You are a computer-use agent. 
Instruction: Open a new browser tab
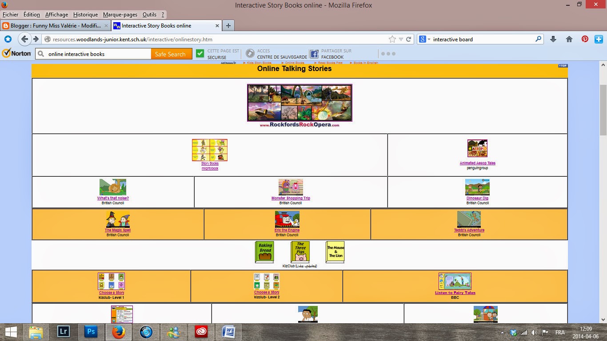point(228,26)
